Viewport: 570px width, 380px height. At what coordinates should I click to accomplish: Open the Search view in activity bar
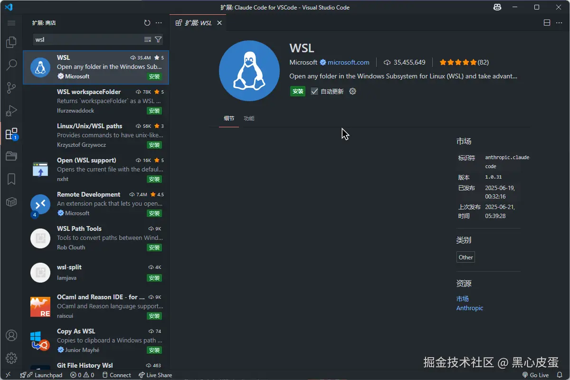pos(11,65)
